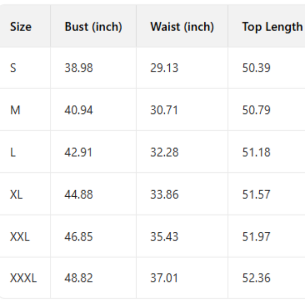Screen dimensions: 305x305
Task: Click bust value 48.82
Action: tap(79, 278)
